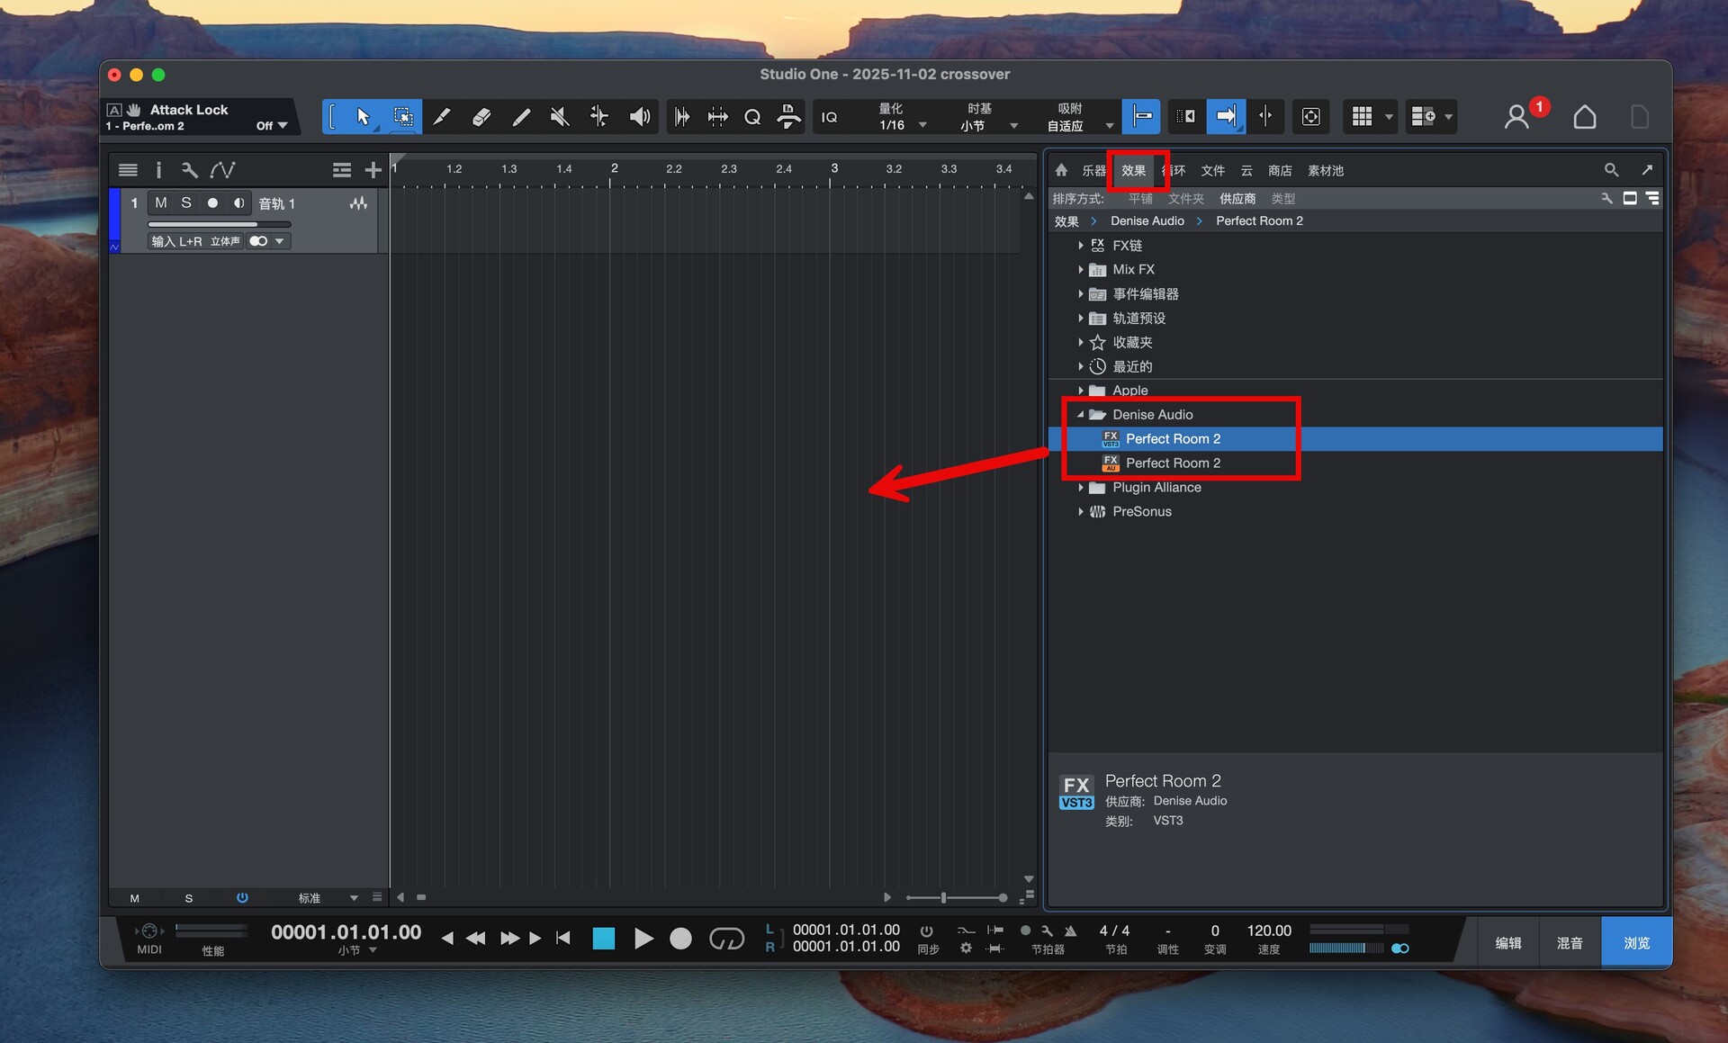Open the 文件 browser tab

(x=1212, y=171)
